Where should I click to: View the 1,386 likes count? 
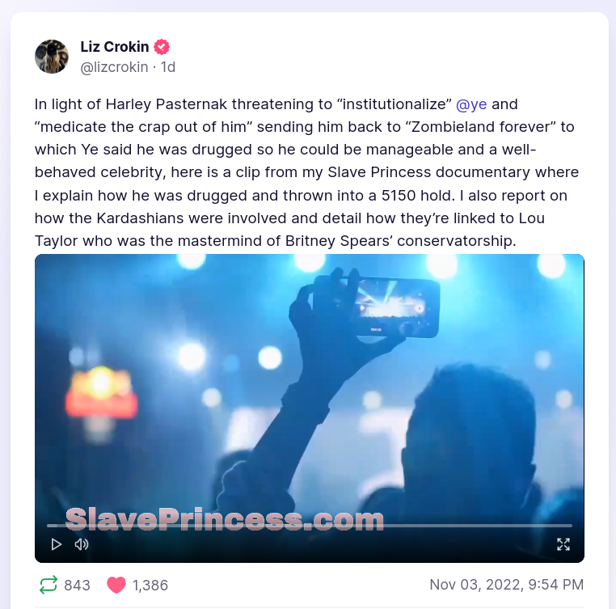click(x=150, y=585)
